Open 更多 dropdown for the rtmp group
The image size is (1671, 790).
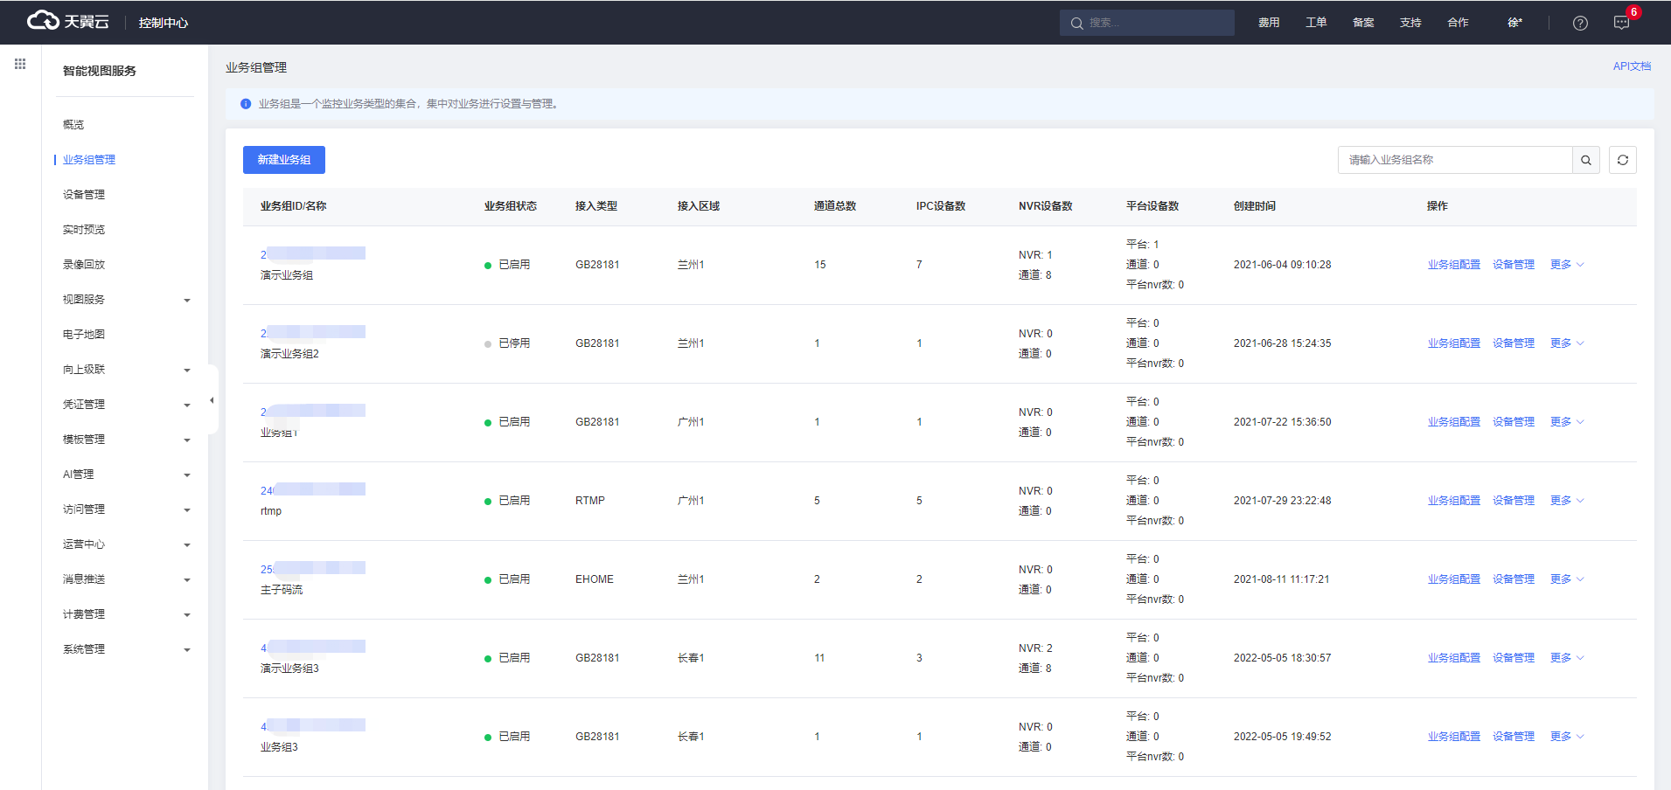[x=1567, y=501]
